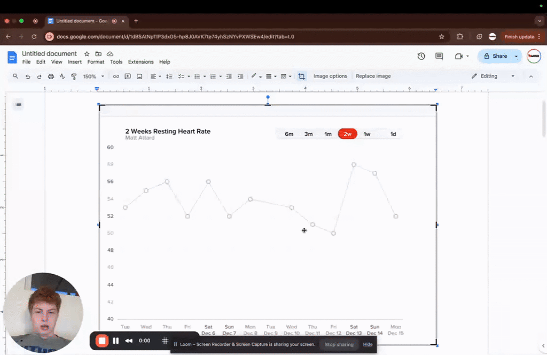The height and width of the screenshot is (355, 547).
Task: Open the Insert menu
Action: click(75, 62)
